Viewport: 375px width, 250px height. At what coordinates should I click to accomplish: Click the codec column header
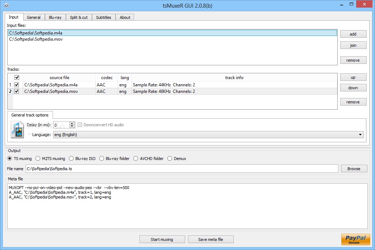pyautogui.click(x=107, y=78)
